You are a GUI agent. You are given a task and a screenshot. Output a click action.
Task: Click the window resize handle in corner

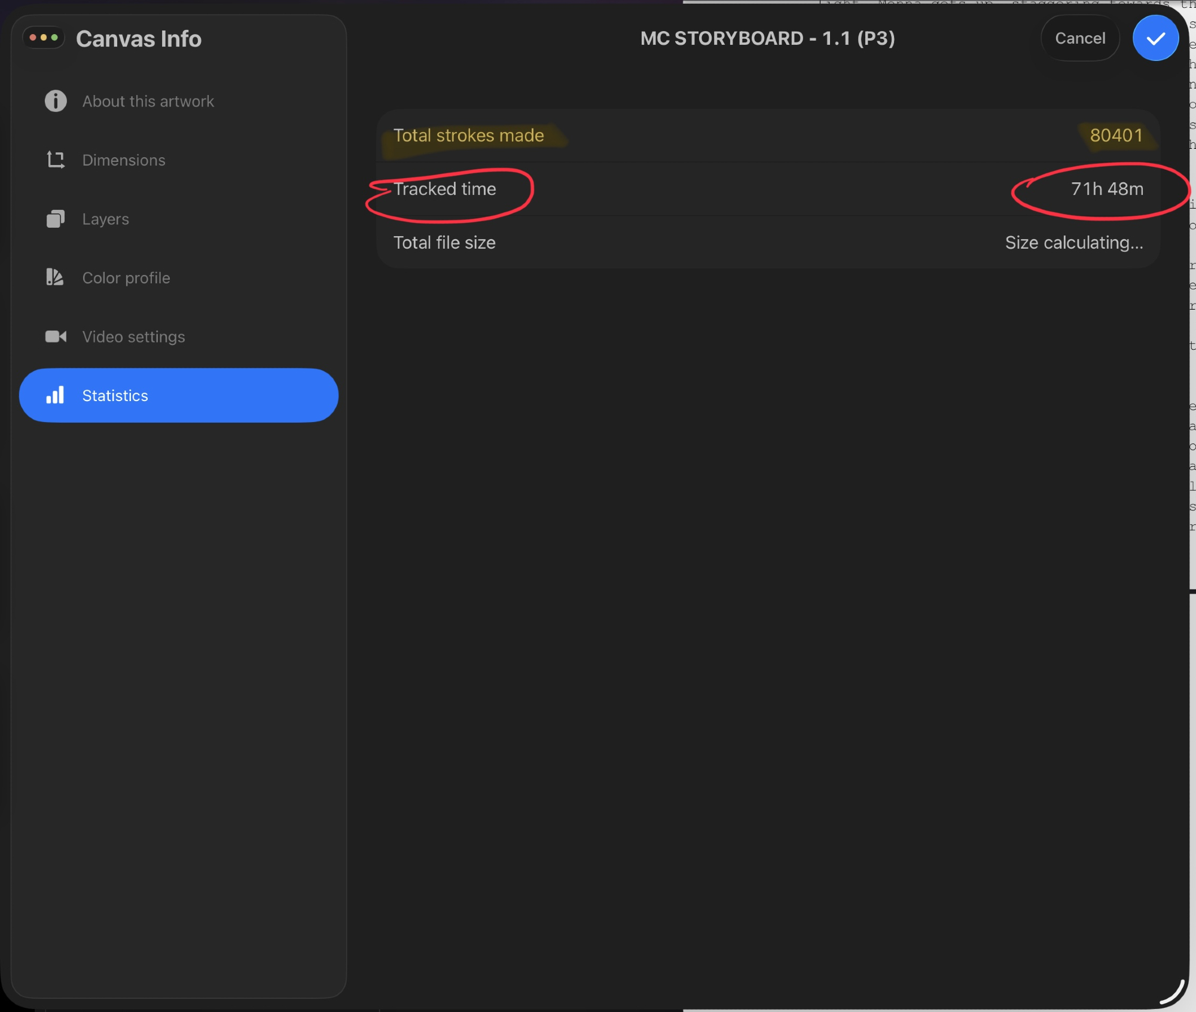click(x=1173, y=992)
